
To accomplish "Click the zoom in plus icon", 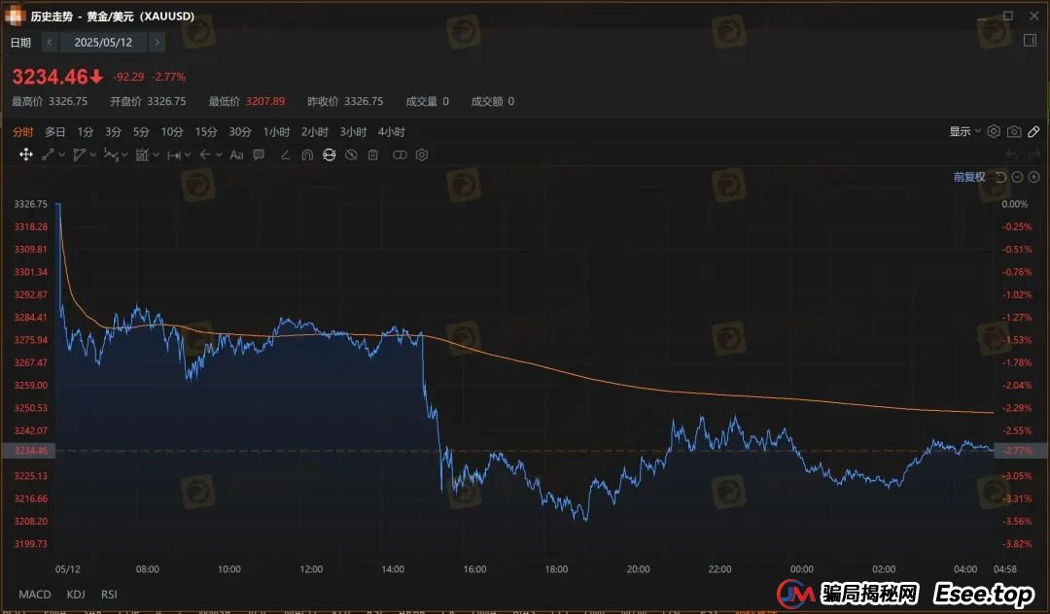I will point(1033,177).
